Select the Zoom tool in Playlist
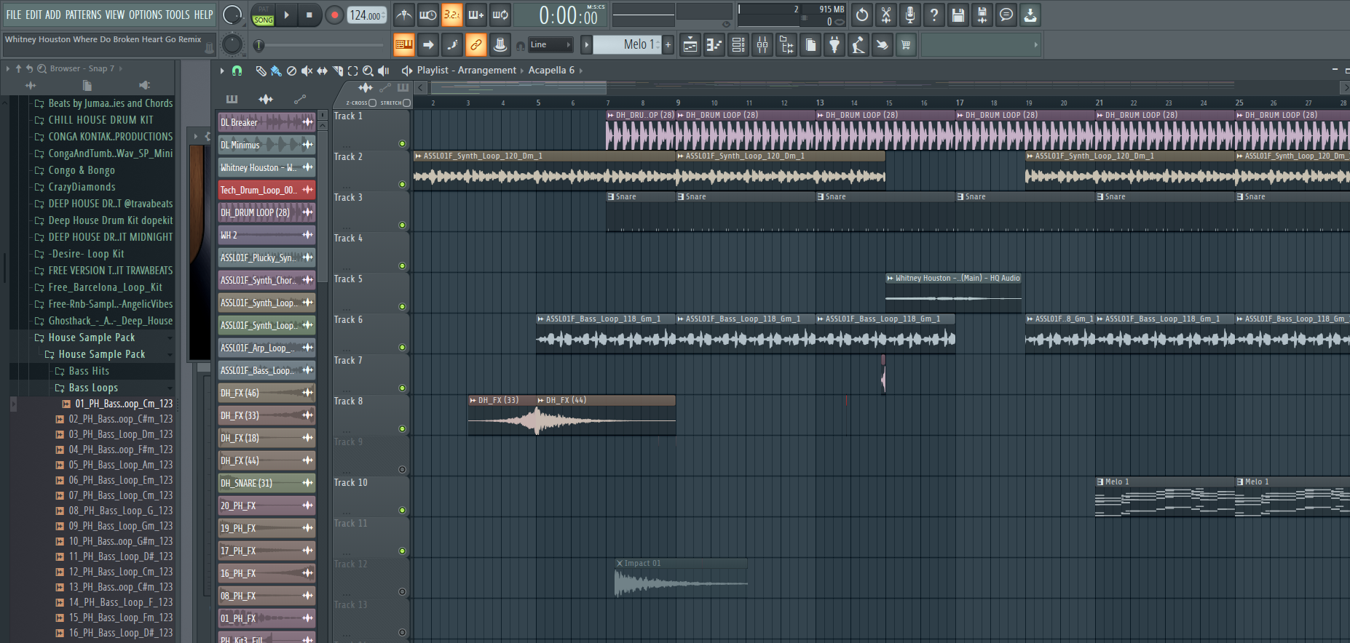Viewport: 1350px width, 643px height. [x=368, y=71]
